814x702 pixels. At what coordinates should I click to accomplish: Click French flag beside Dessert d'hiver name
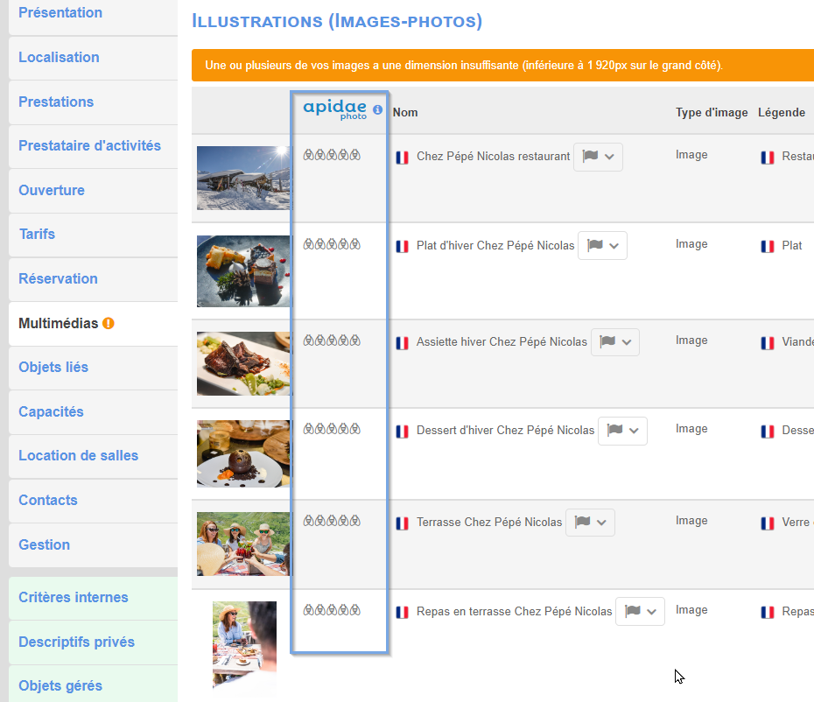click(403, 432)
